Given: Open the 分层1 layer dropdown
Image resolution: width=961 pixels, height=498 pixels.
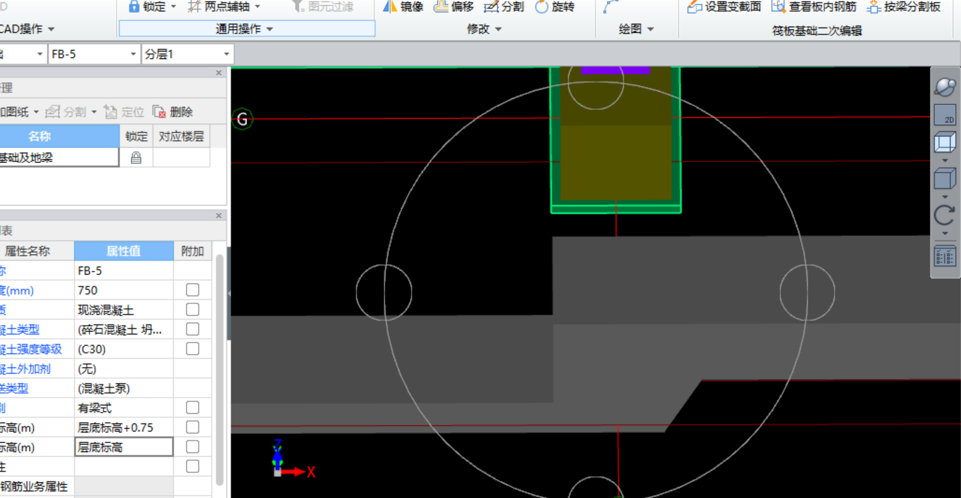Looking at the screenshot, I should (227, 54).
